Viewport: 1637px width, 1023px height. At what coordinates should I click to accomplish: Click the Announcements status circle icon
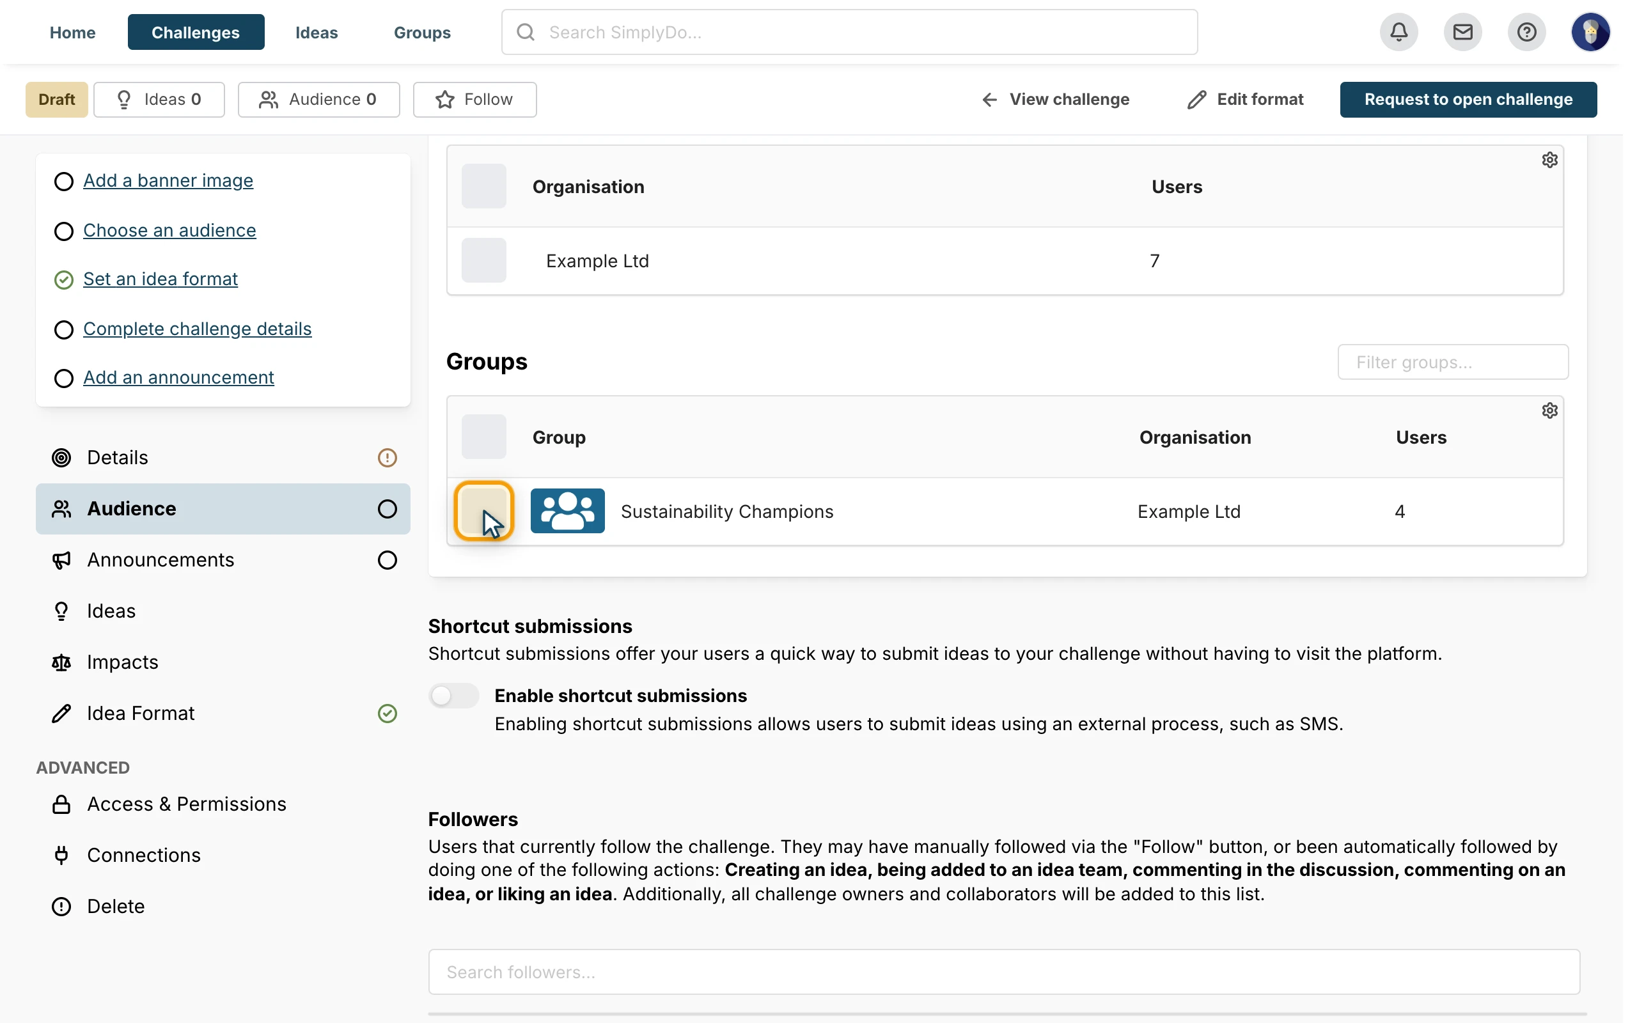pos(387,560)
